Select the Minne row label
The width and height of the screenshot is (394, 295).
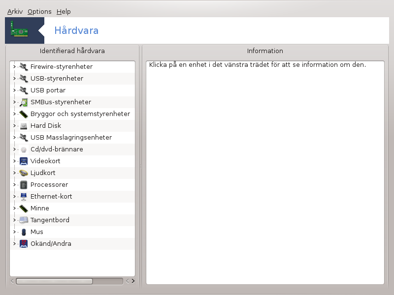coord(40,208)
